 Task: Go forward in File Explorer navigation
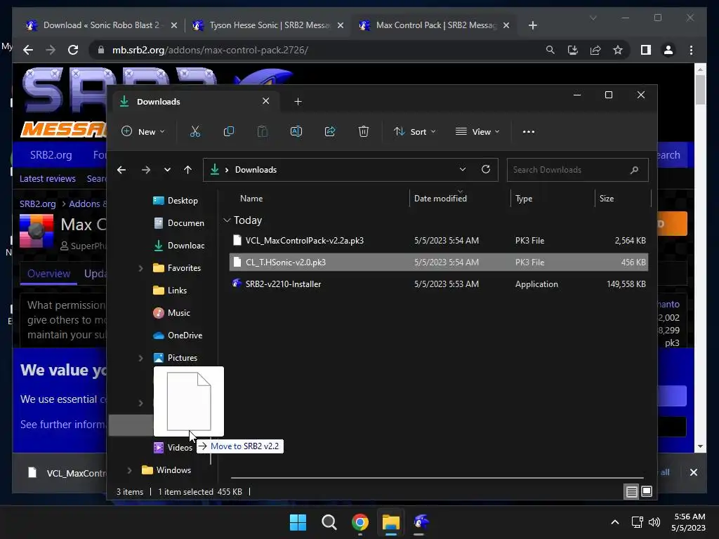[x=146, y=170]
